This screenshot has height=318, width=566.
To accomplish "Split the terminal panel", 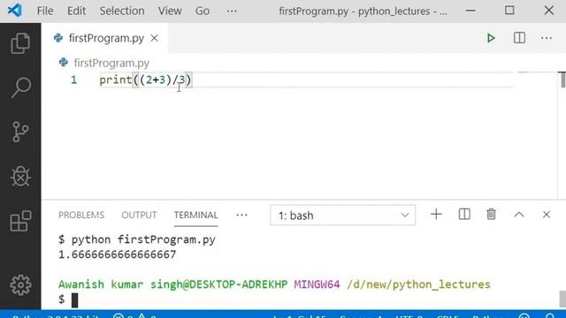I will (464, 215).
